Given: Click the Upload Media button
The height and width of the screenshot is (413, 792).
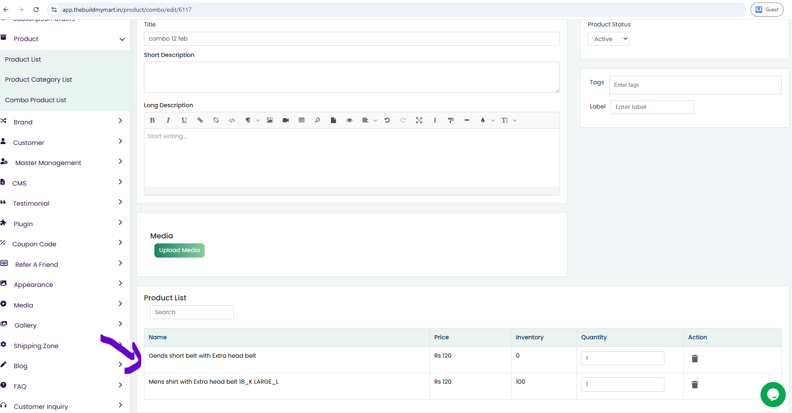Looking at the screenshot, I should click(x=180, y=250).
